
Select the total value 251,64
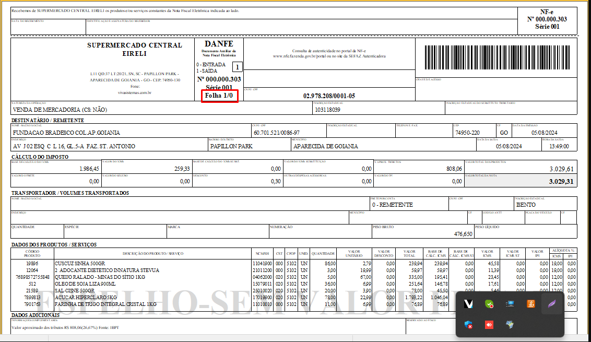[x=416, y=284]
